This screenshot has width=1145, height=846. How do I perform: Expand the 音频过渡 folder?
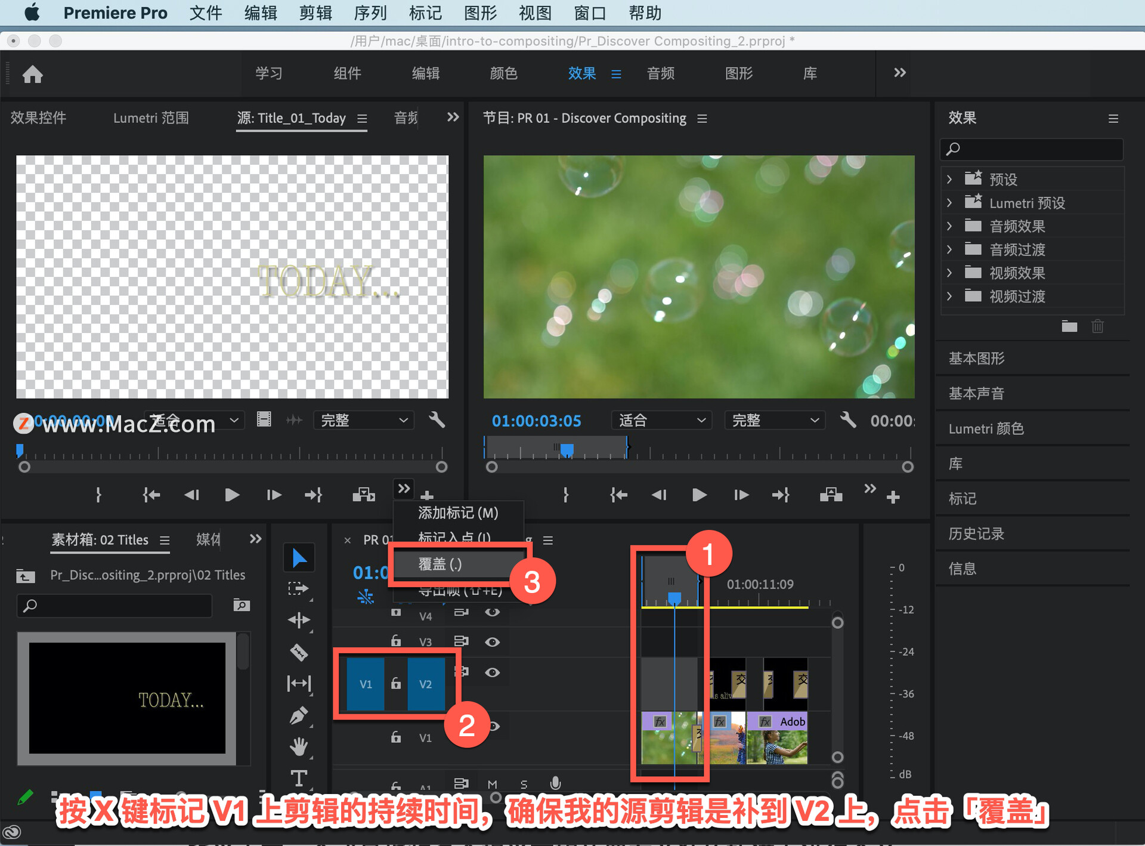click(x=949, y=249)
